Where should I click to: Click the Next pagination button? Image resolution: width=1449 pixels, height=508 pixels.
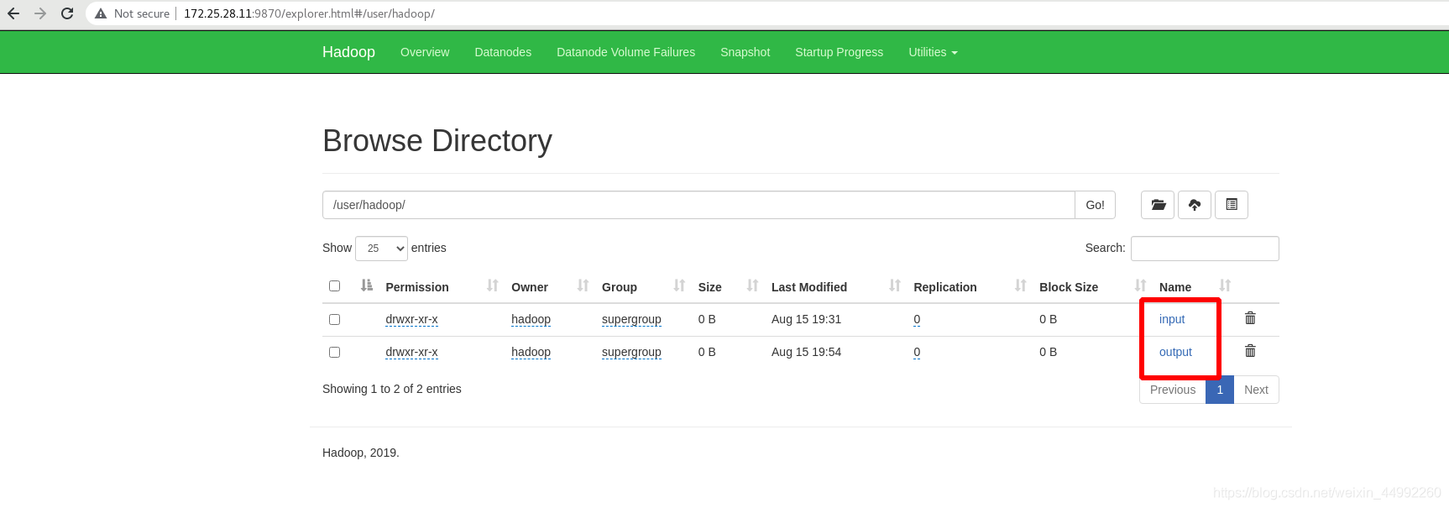[1256, 390]
